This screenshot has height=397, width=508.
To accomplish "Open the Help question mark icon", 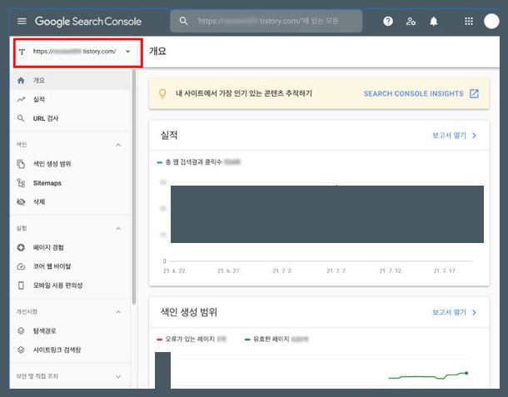I will (x=388, y=22).
